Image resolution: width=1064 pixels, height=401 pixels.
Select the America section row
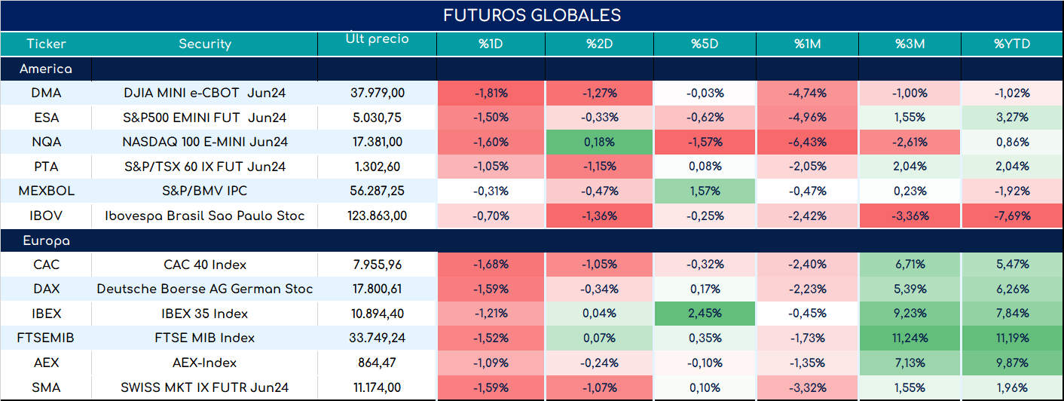532,69
